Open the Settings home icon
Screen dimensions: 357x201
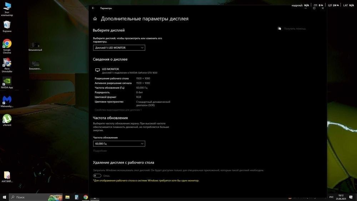(x=95, y=19)
